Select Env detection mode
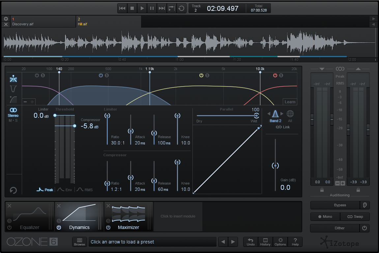The width and height of the screenshot is (379, 253). click(x=65, y=190)
